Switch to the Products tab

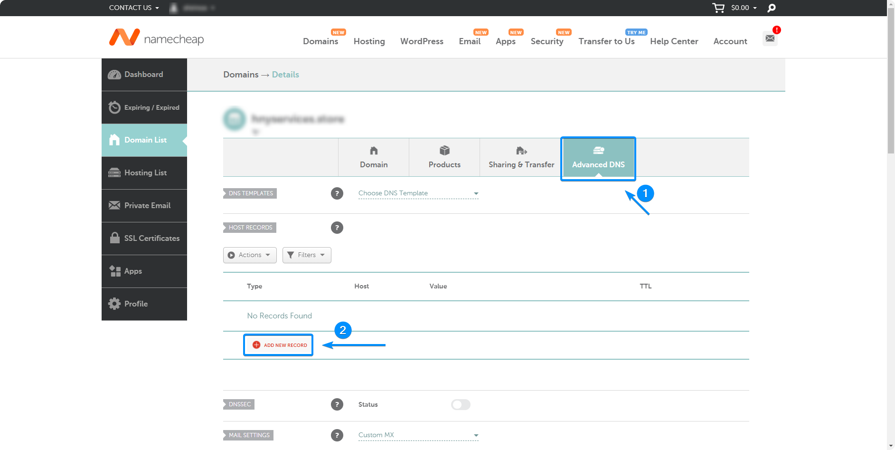[444, 157]
